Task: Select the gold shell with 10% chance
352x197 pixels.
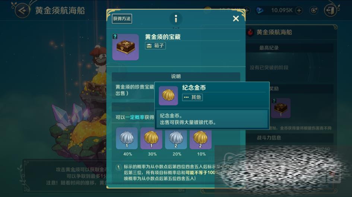Action: [200, 138]
